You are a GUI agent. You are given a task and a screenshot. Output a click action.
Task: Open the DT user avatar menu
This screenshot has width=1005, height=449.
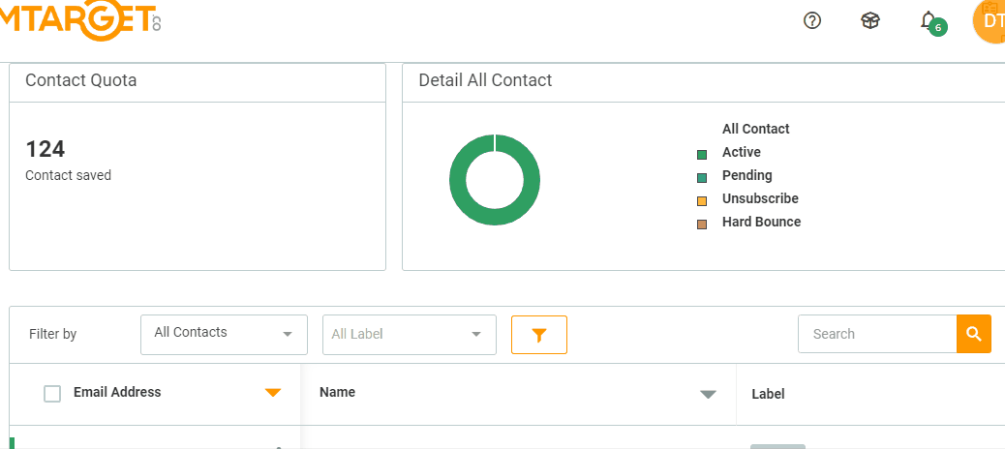pyautogui.click(x=990, y=21)
